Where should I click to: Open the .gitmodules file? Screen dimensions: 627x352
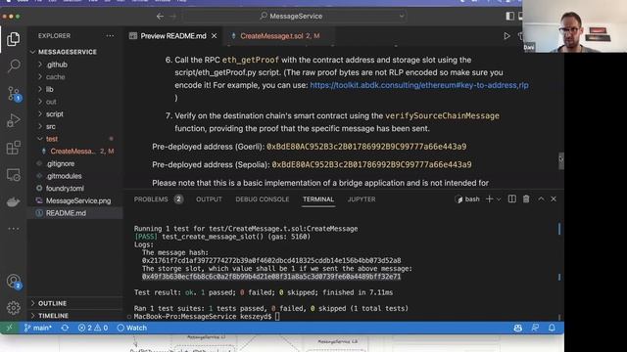click(75, 176)
